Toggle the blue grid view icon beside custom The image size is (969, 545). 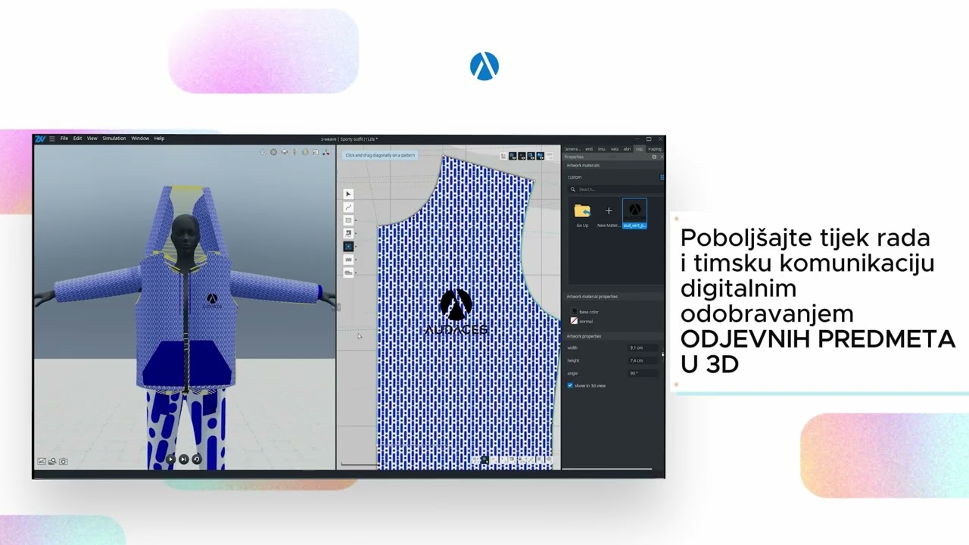tap(662, 177)
